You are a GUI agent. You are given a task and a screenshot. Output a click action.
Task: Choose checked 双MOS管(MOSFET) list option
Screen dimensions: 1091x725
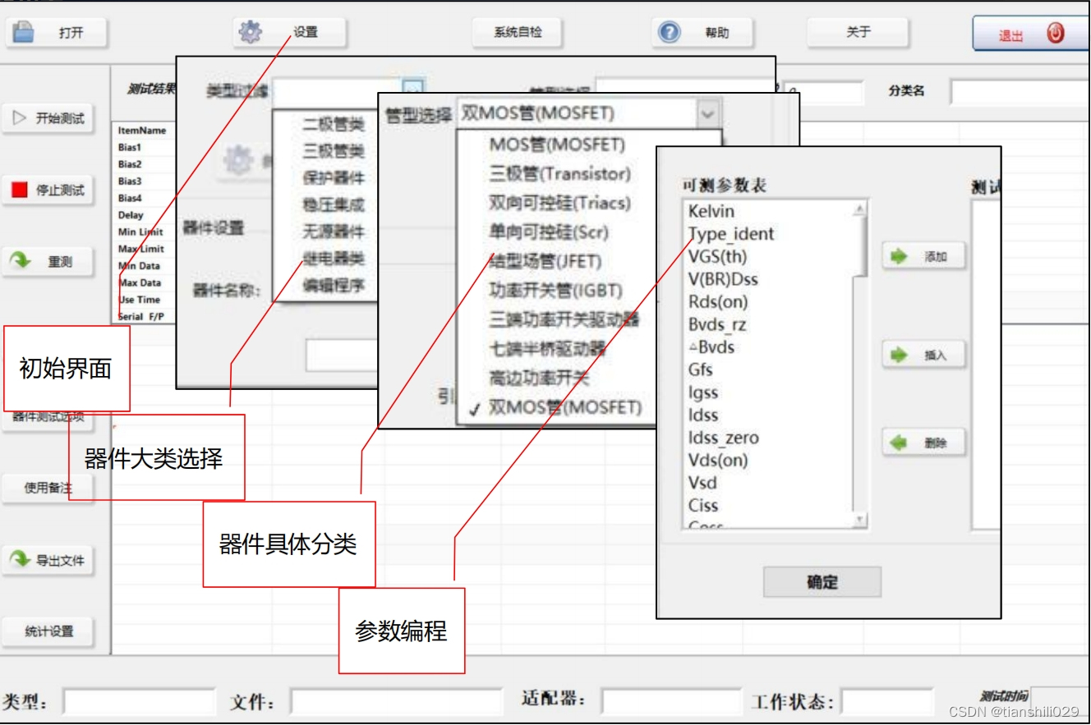point(565,407)
